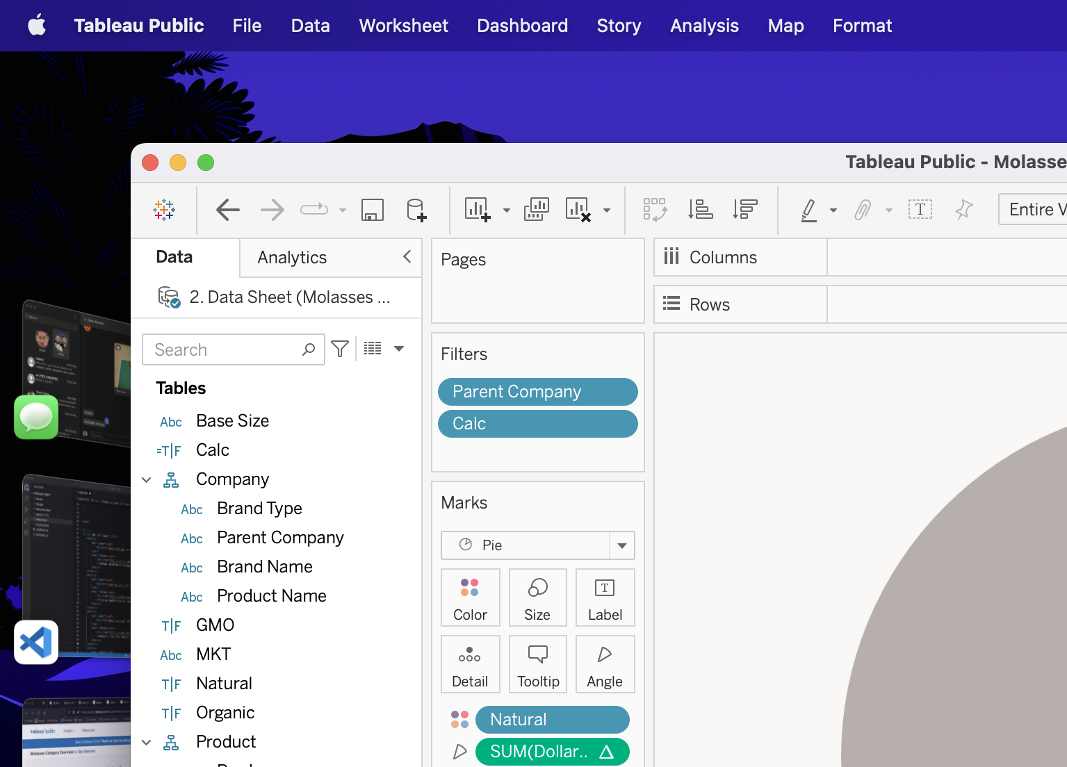Open the data pane view options dropdown
Image resolution: width=1067 pixels, height=767 pixels.
[x=399, y=349]
